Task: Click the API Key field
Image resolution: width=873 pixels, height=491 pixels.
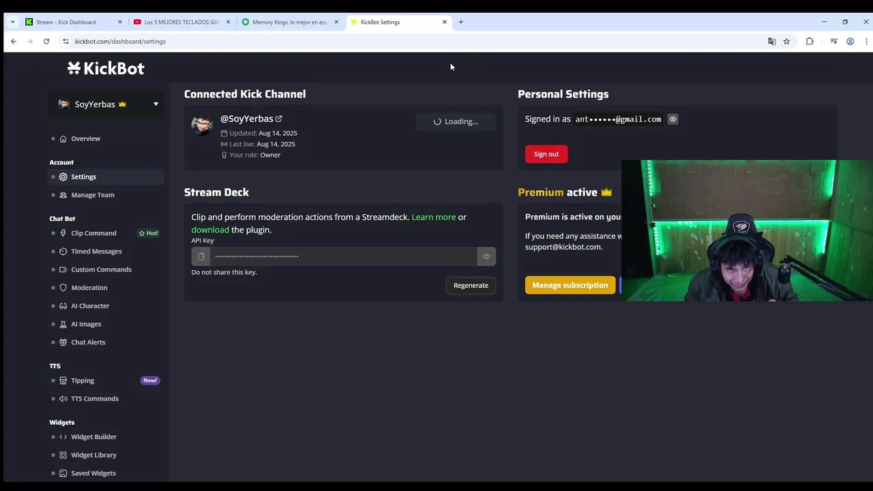Action: [343, 256]
